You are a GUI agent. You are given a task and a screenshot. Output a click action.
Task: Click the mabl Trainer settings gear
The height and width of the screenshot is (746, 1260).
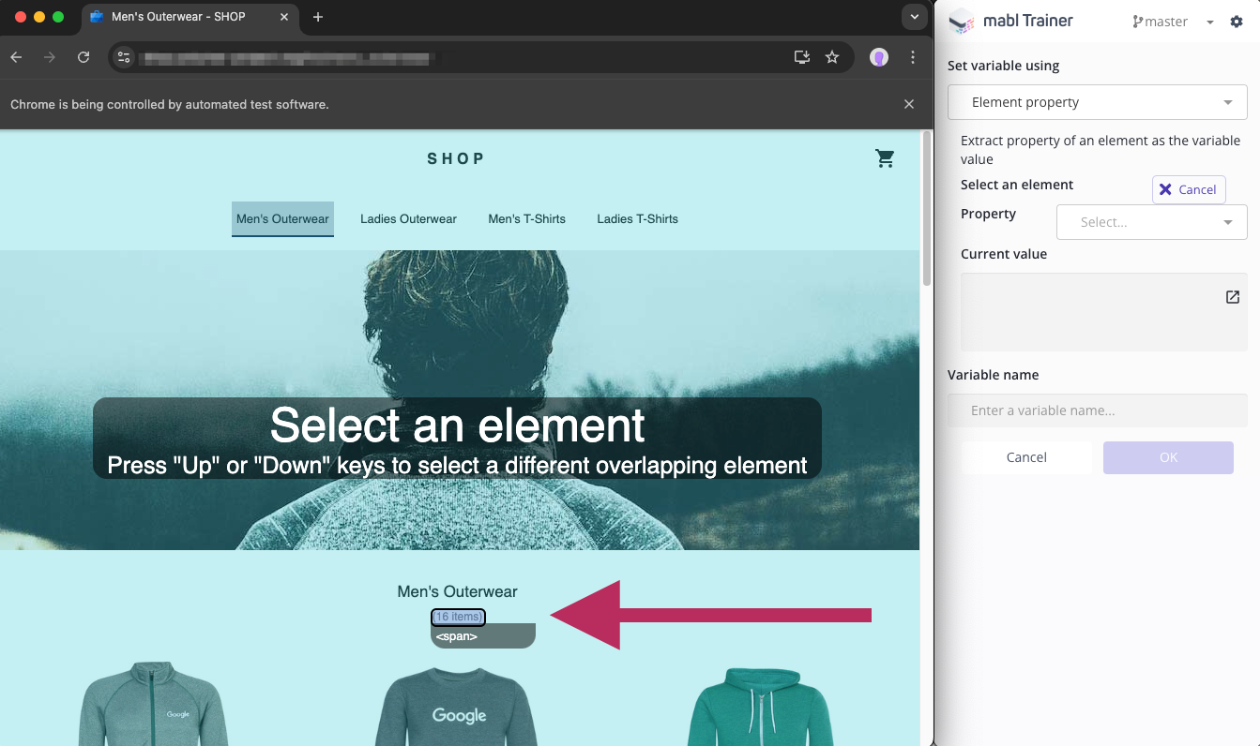(1237, 22)
